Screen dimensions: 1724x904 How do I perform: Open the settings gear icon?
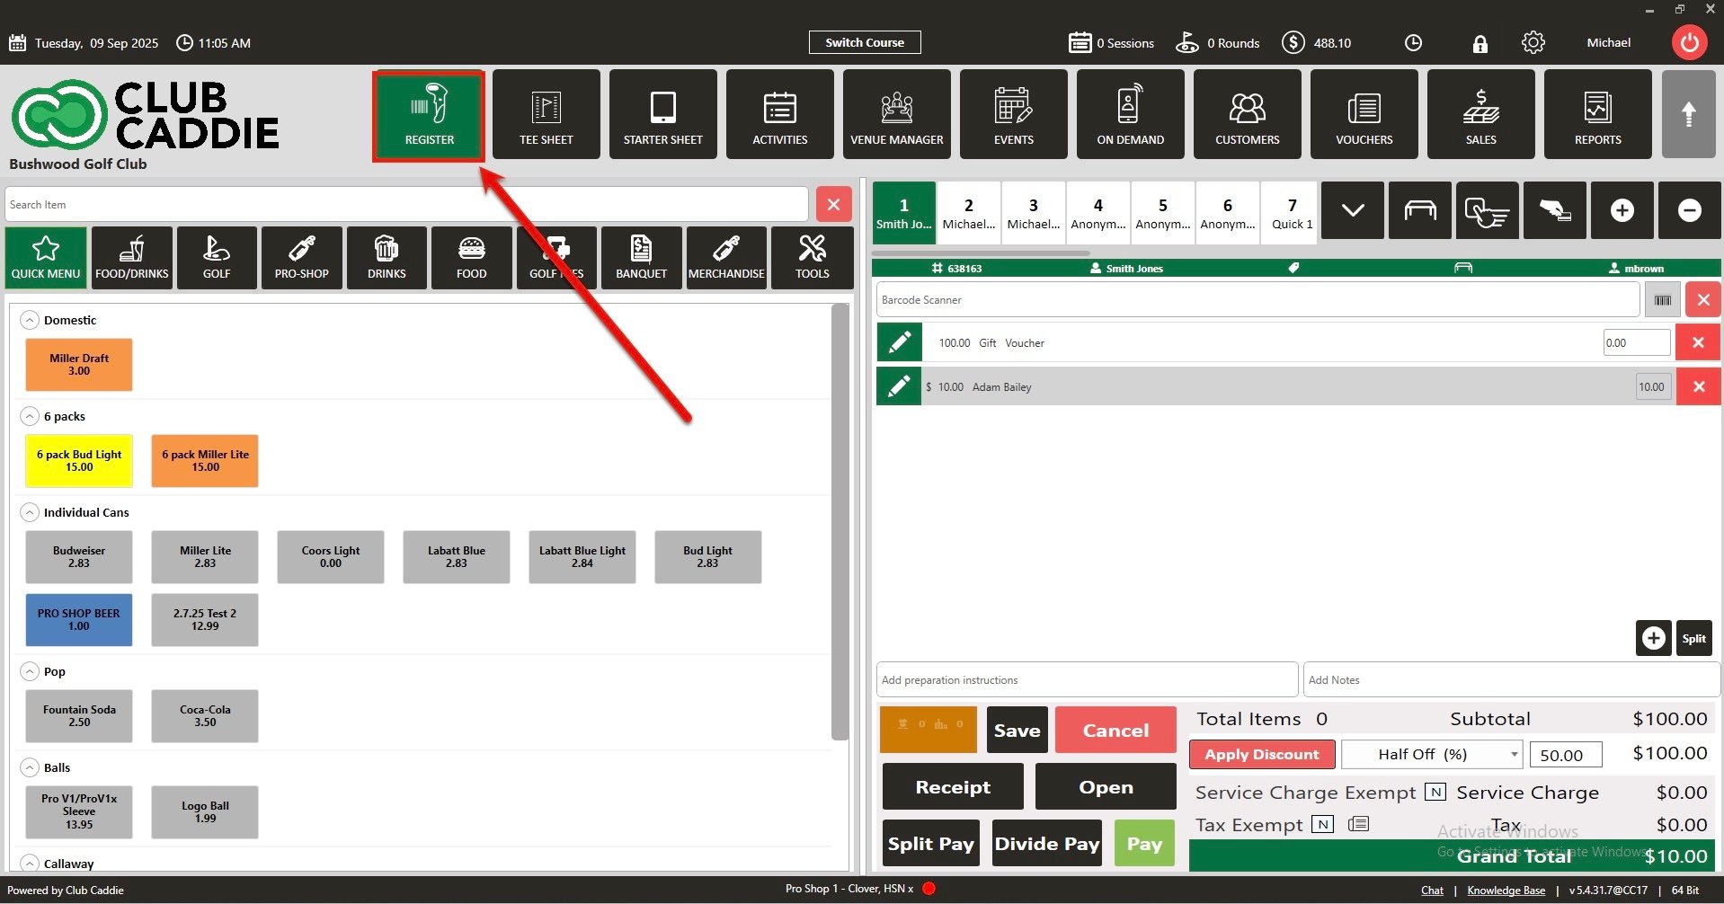pos(1533,42)
